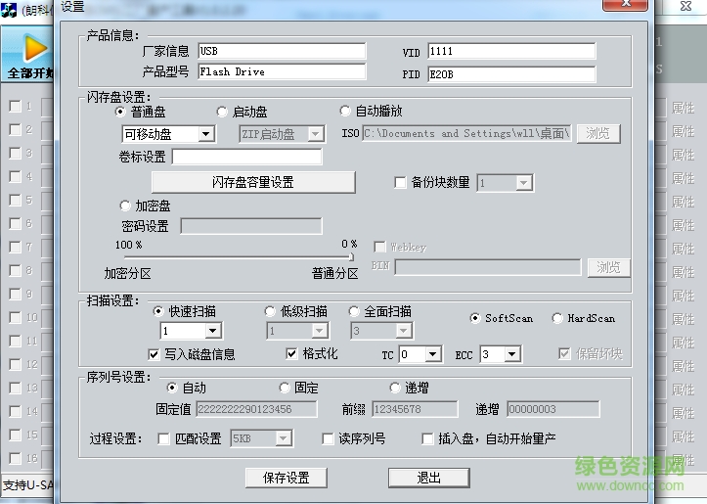
Task: Click the app icon in main window title bar
Action: point(9,10)
